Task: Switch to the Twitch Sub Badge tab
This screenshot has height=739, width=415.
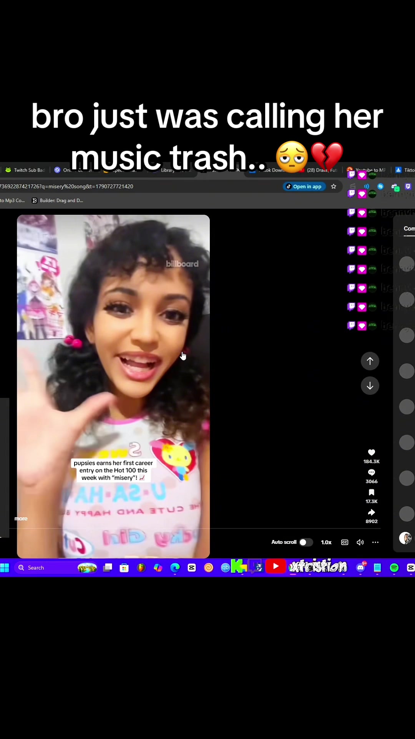Action: (x=25, y=170)
